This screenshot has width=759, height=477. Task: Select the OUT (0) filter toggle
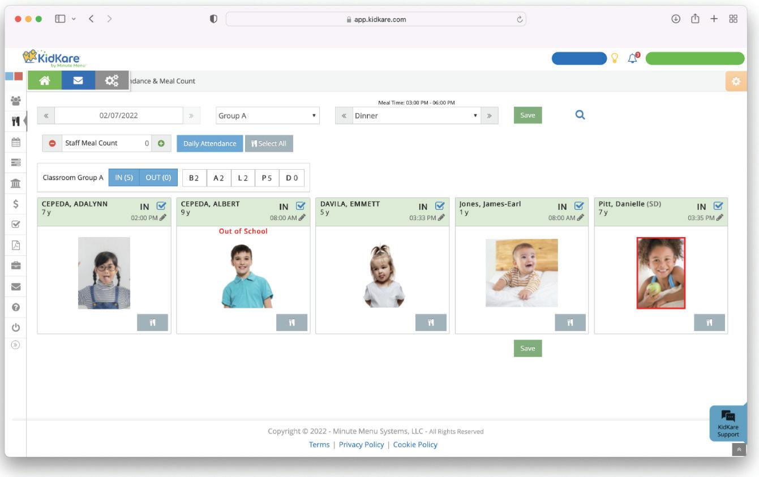tap(158, 178)
